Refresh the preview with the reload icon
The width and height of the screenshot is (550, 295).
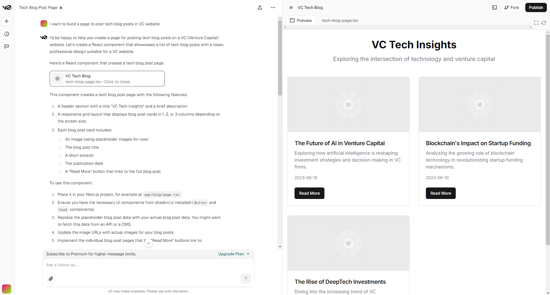[x=543, y=23]
